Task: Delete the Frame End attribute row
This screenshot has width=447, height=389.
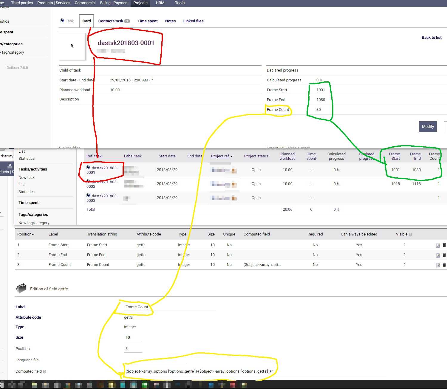Action: pyautogui.click(x=444, y=255)
